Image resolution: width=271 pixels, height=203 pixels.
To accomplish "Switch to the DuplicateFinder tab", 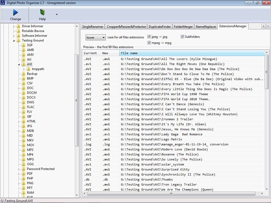I will click(x=160, y=27).
